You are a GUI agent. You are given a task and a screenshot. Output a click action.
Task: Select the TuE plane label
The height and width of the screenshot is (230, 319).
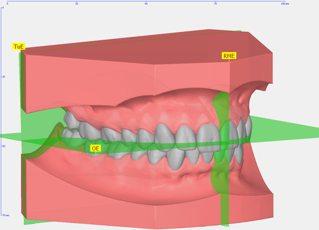pos(19,46)
